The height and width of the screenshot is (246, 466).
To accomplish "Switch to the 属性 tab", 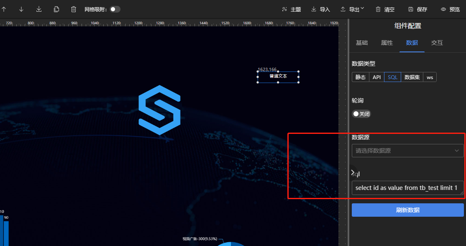I will click(387, 43).
